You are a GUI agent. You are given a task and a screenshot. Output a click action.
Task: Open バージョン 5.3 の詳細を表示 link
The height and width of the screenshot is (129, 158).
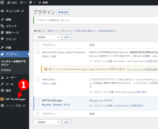point(142,69)
